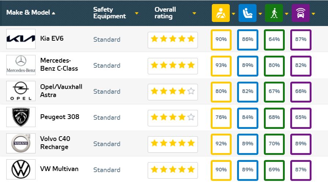The height and width of the screenshot is (182, 328).
Task: Open the Peugeot 308 model link
Action: pyautogui.click(x=59, y=117)
